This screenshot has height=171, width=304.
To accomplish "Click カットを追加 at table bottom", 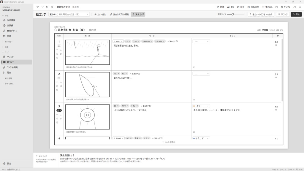I will 169,142.
